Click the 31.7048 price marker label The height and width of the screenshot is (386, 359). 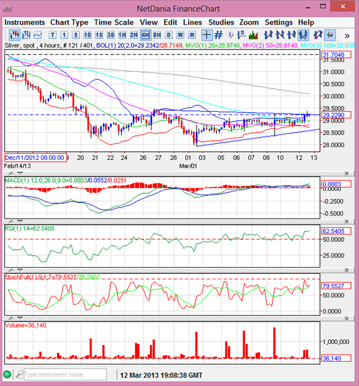click(x=336, y=55)
